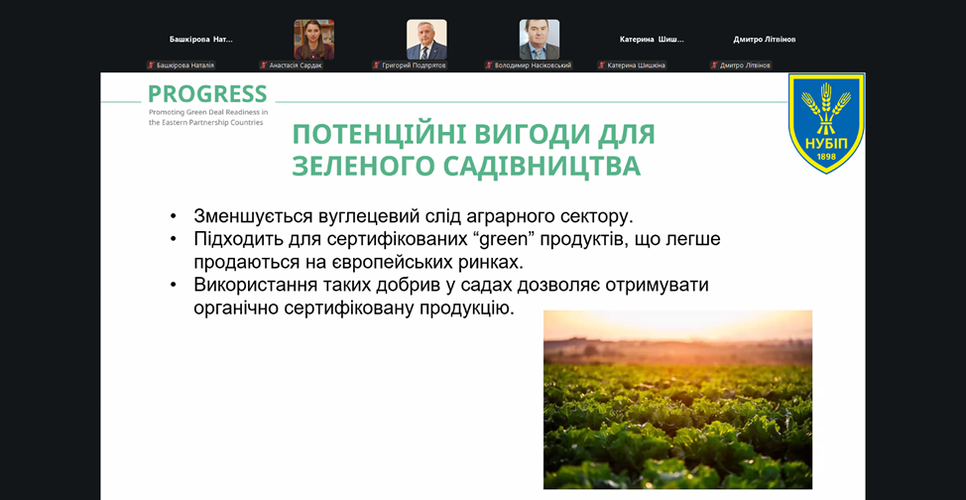Click the 'Григорий Подпрятов' name label
The image size is (966, 500).
(414, 65)
